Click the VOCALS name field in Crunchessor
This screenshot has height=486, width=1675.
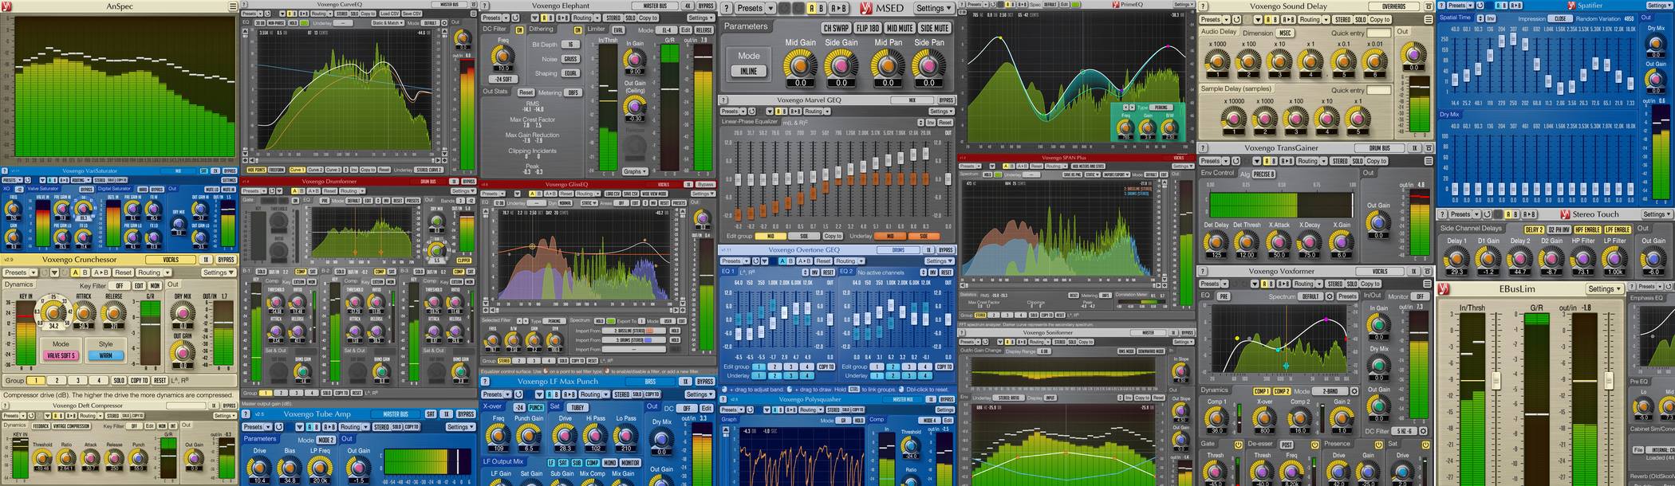pos(169,260)
